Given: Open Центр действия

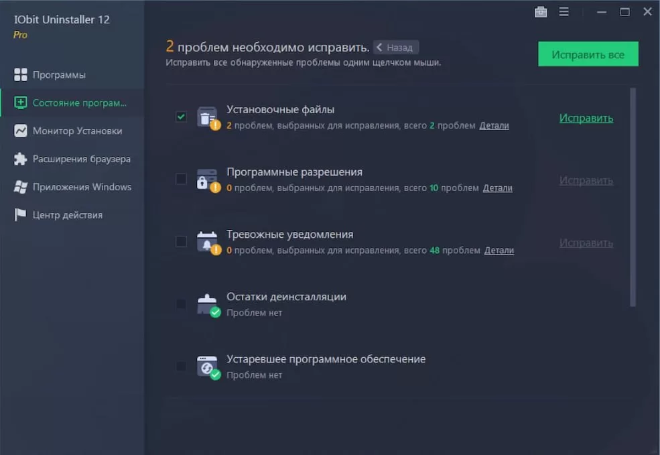Looking at the screenshot, I should coord(72,214).
